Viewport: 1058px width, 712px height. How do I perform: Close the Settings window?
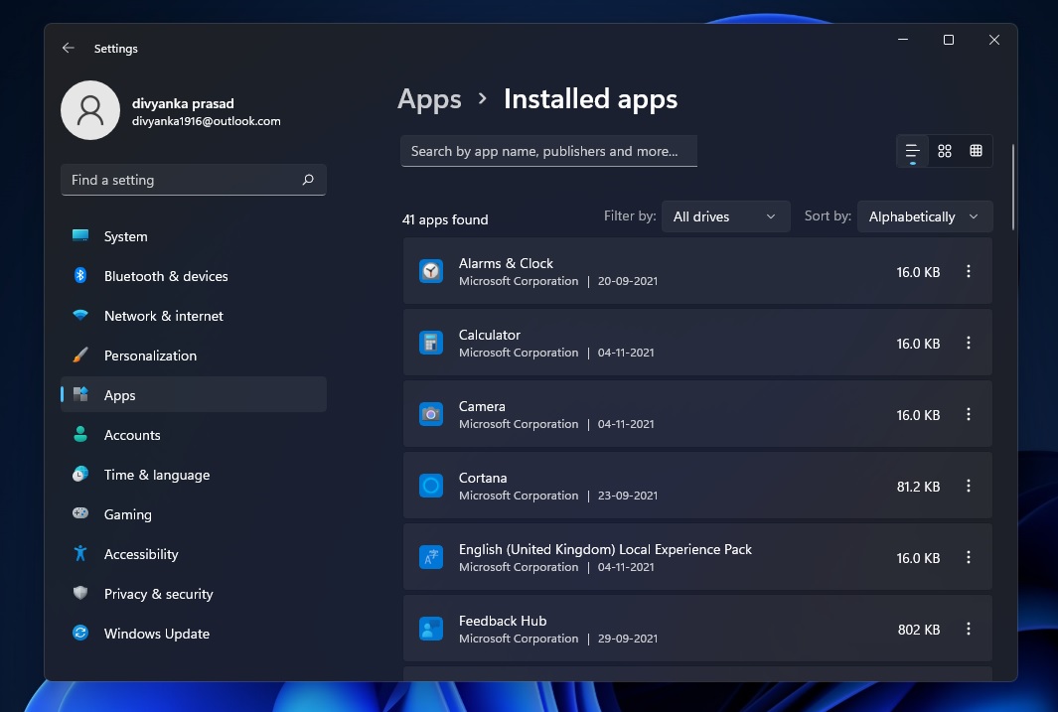click(x=993, y=40)
